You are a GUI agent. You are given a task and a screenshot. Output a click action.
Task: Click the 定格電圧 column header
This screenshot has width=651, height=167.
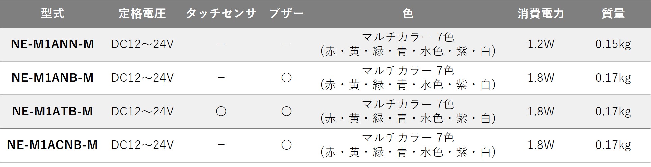click(142, 14)
